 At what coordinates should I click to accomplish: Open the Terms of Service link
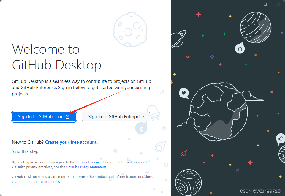coord(89,162)
